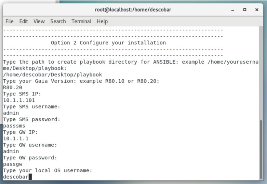
Task: Open the Edit menu
Action: click(x=24, y=21)
